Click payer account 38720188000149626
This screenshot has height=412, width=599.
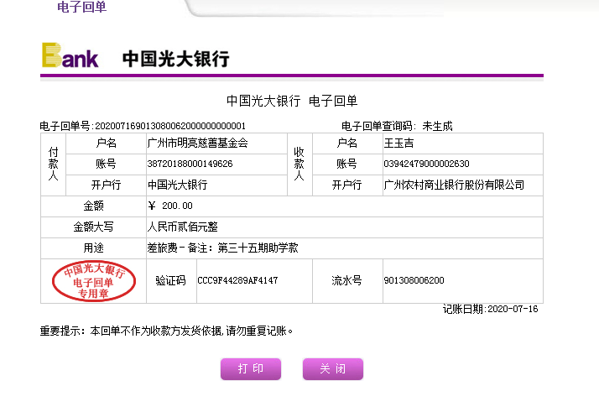click(190, 164)
